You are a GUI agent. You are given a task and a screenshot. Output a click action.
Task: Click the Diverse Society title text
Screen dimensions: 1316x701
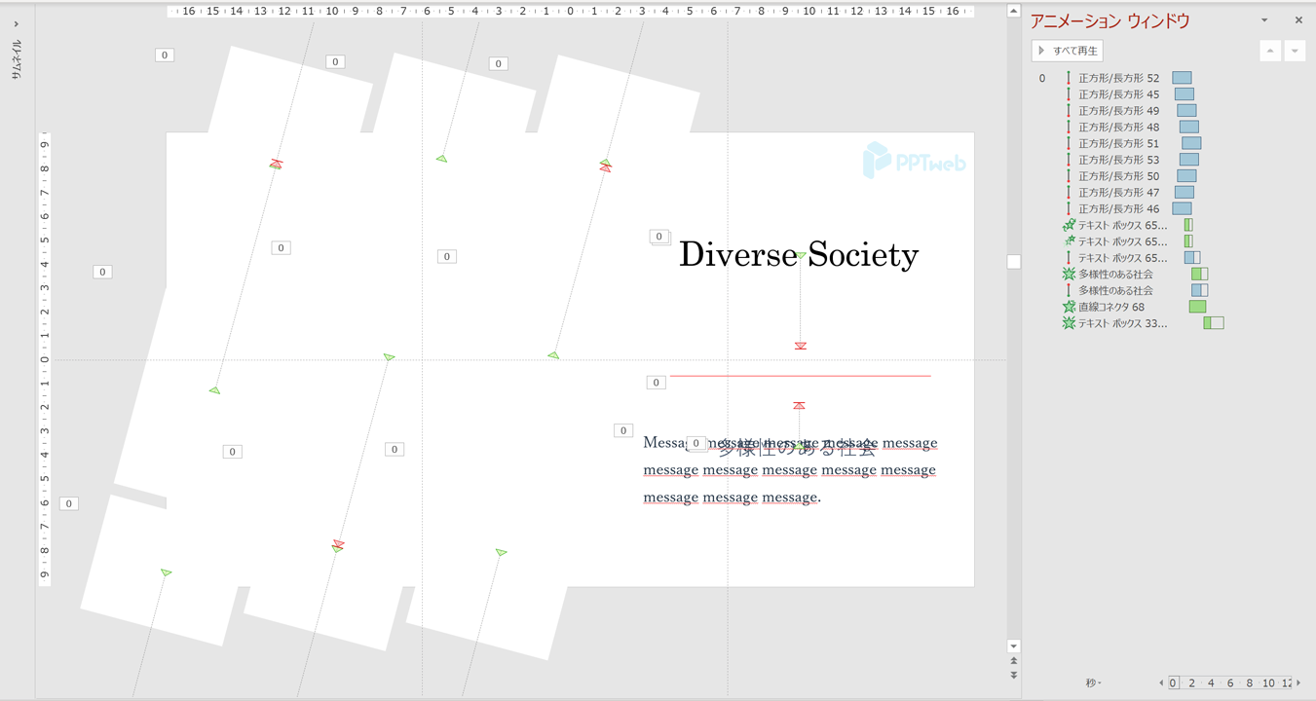click(798, 255)
